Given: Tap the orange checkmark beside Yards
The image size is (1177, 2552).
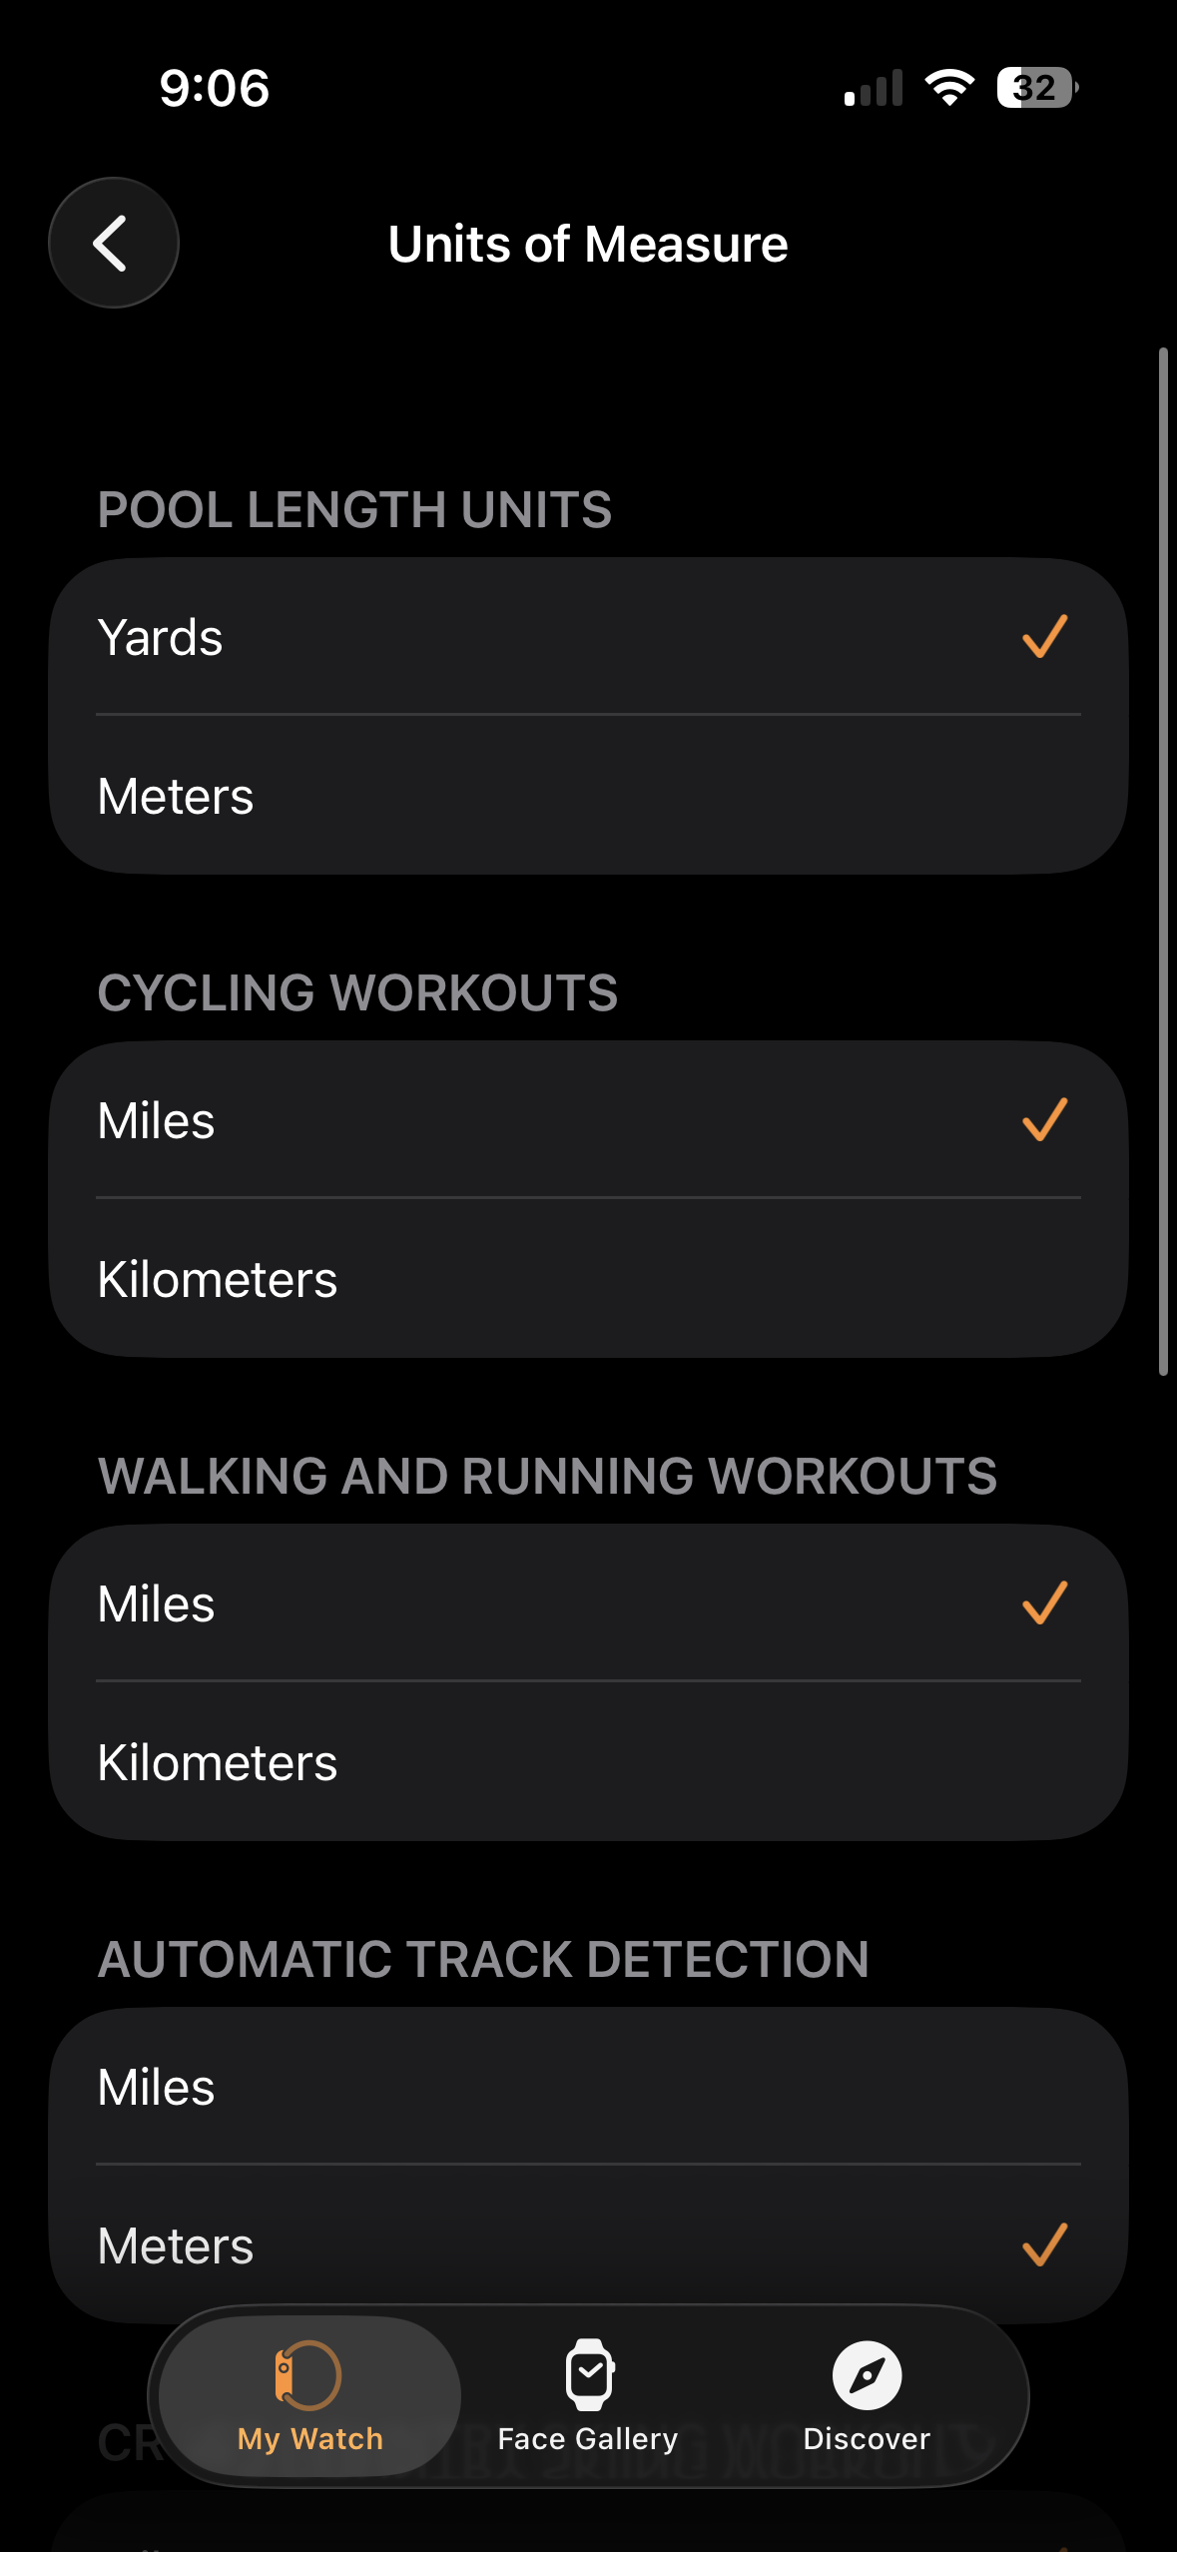Looking at the screenshot, I should click(1044, 637).
